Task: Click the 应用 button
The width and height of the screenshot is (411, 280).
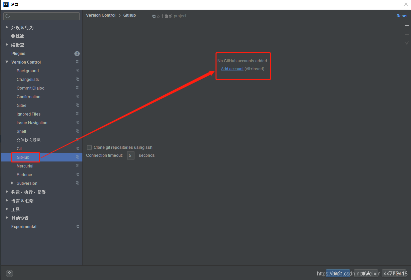Action: [x=394, y=274]
